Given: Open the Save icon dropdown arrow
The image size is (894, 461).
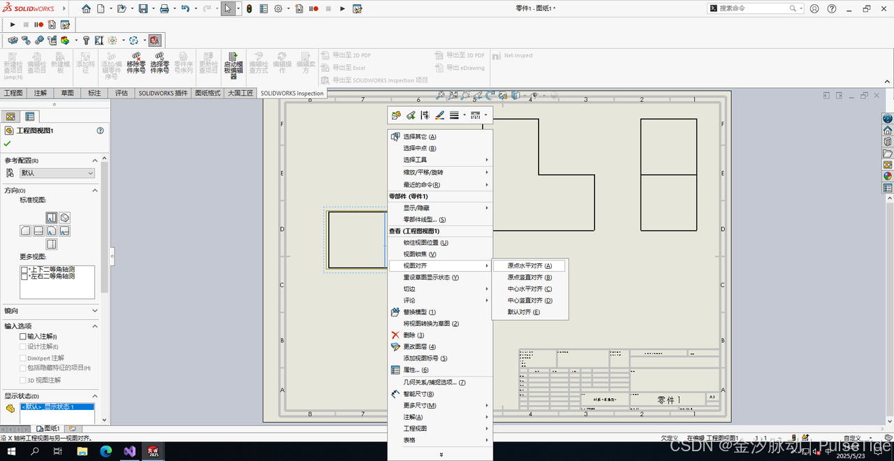Looking at the screenshot, I should tap(152, 9).
